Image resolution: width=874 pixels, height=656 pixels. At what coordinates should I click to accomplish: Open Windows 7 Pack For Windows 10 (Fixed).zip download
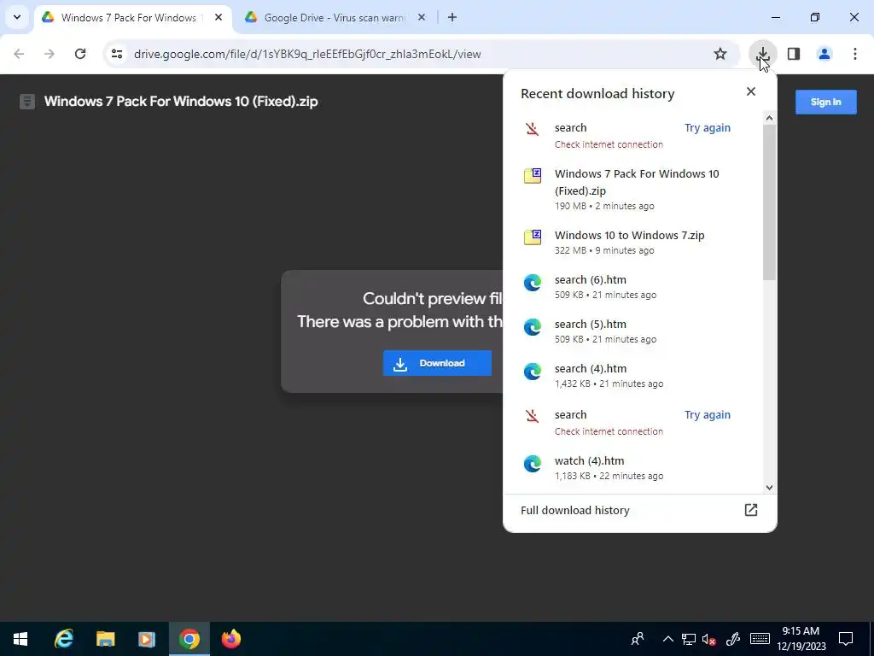point(632,189)
